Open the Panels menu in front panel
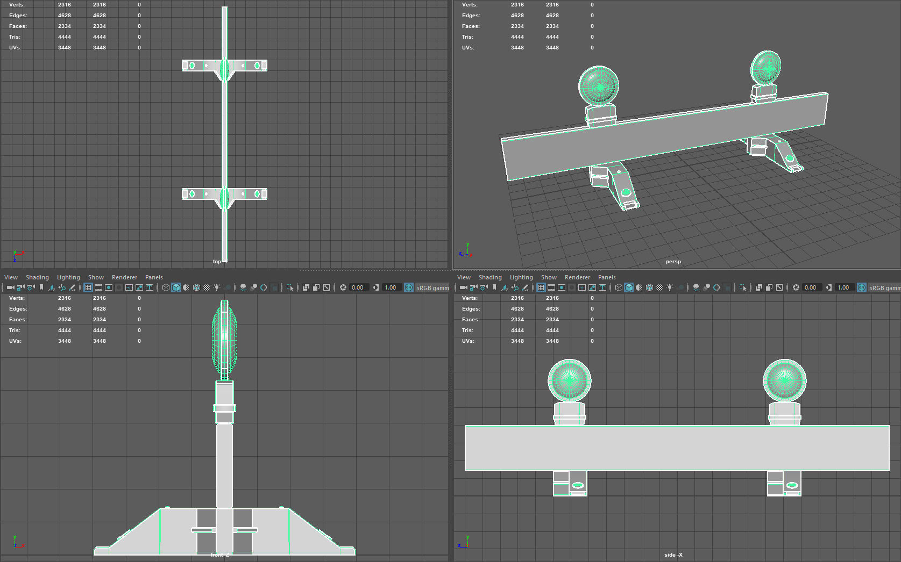 [154, 277]
